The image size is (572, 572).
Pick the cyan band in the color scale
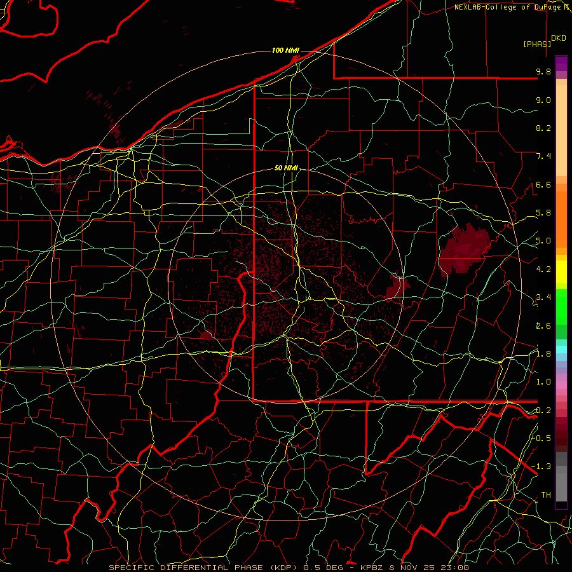click(561, 349)
